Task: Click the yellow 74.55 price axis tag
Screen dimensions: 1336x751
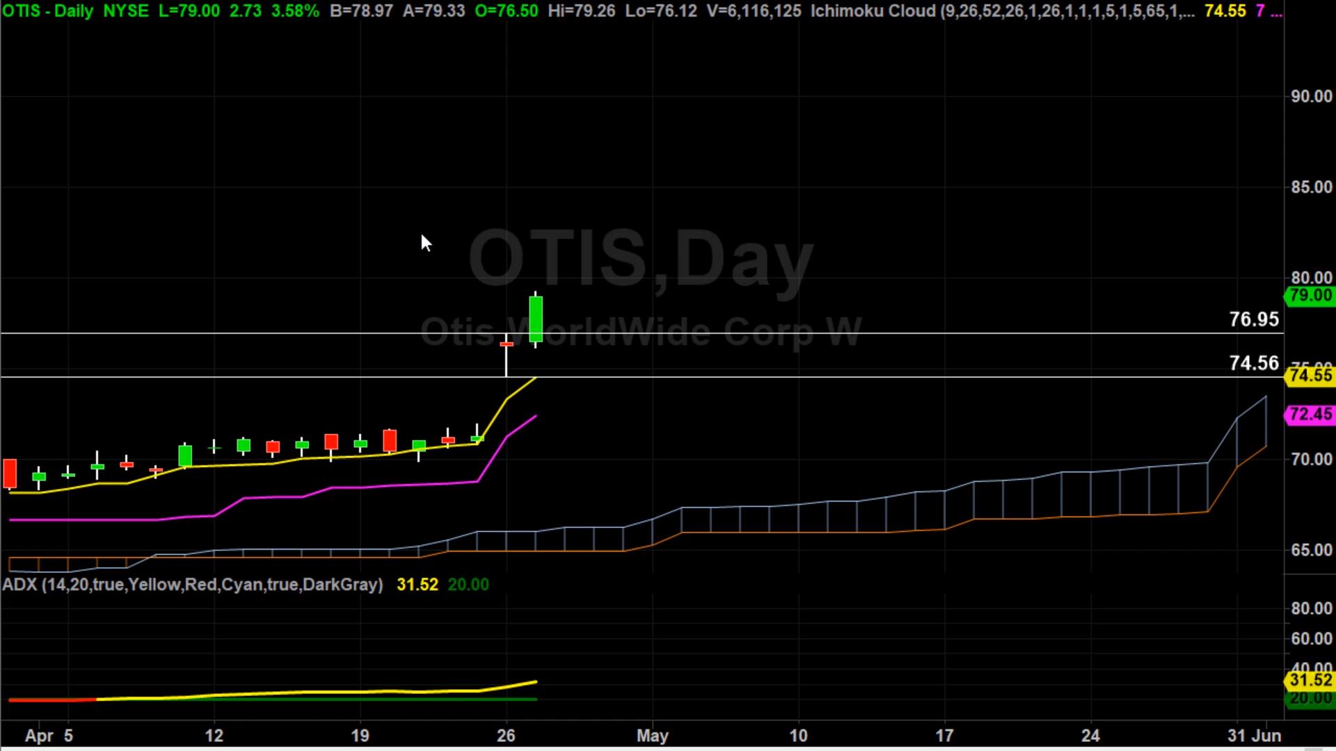Action: point(1310,375)
